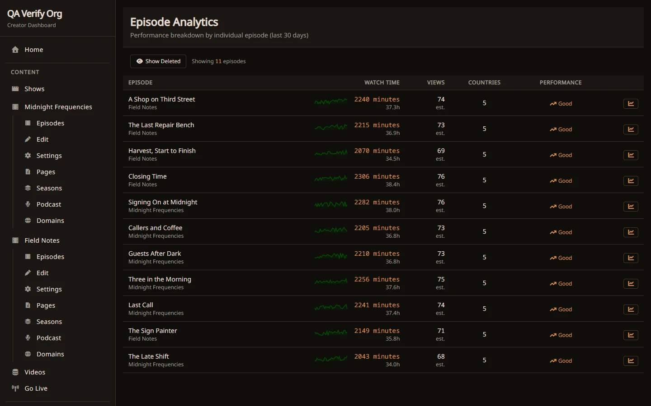Open analytics chart for Signing On at Midnight

(x=631, y=207)
